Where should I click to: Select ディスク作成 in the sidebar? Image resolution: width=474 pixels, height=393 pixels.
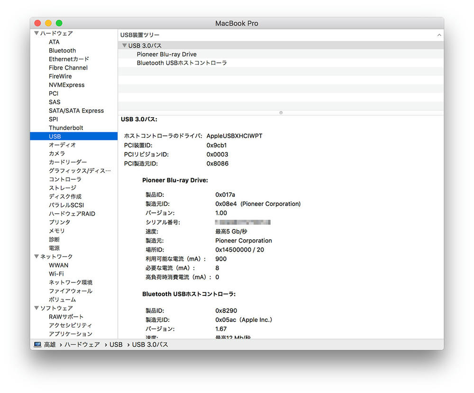(65, 196)
